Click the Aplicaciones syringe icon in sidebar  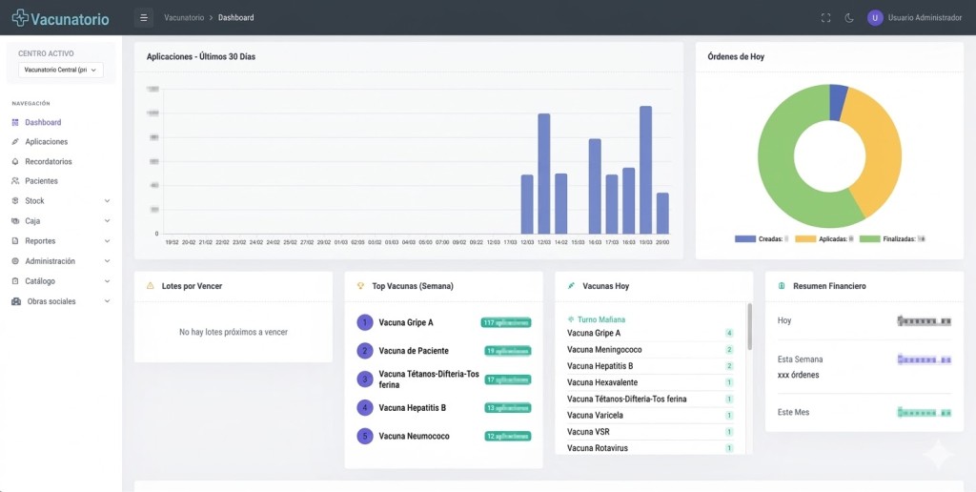click(x=15, y=142)
